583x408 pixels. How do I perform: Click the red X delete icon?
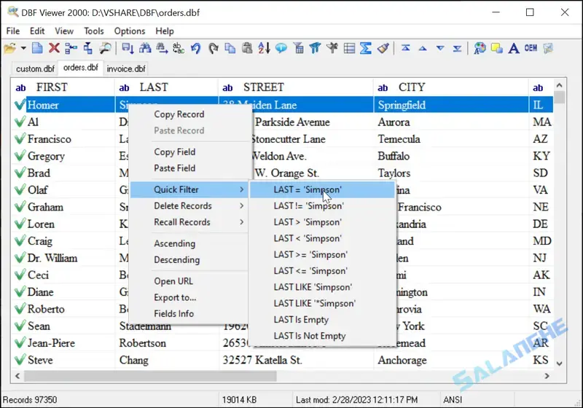pyautogui.click(x=54, y=48)
